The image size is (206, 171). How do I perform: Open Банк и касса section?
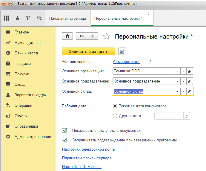26,53
